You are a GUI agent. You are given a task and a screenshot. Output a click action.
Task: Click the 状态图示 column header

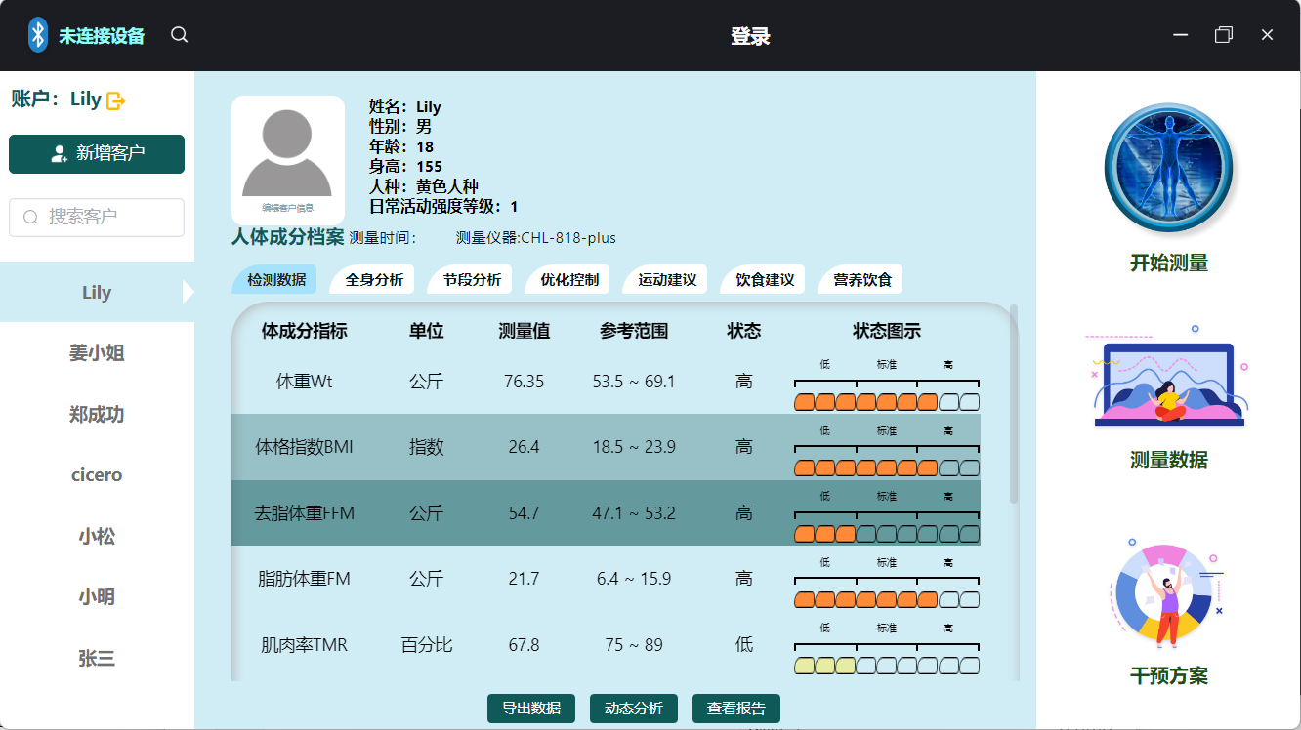point(887,331)
